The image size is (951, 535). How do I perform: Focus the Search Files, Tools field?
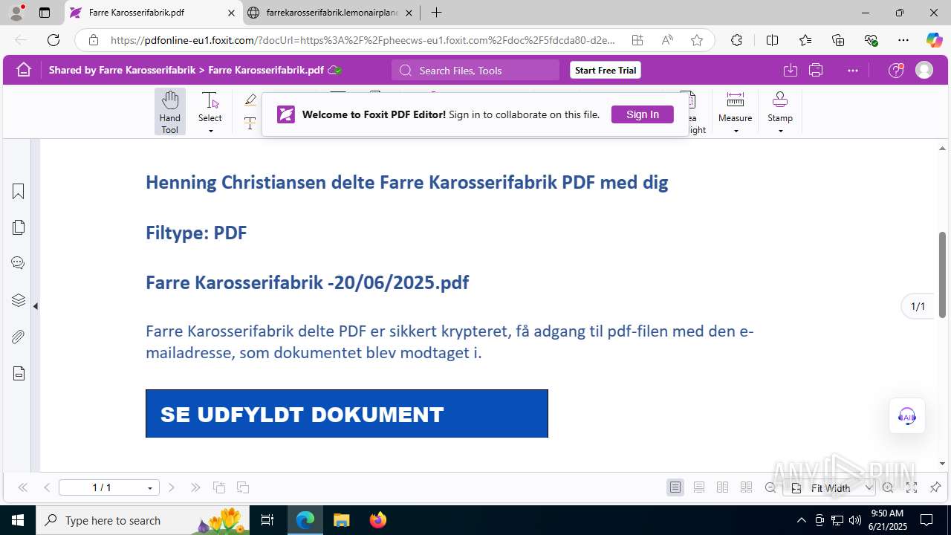click(x=475, y=70)
